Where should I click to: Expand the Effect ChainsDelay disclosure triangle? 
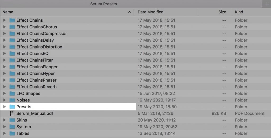[x=4, y=40]
